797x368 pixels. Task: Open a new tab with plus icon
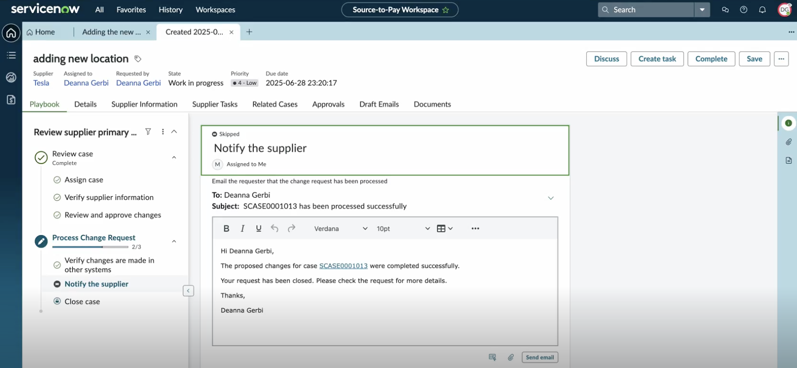tap(249, 32)
